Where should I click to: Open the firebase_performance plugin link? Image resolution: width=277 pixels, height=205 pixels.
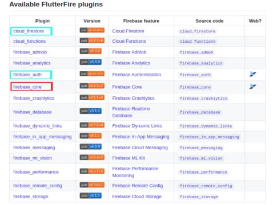(36, 172)
